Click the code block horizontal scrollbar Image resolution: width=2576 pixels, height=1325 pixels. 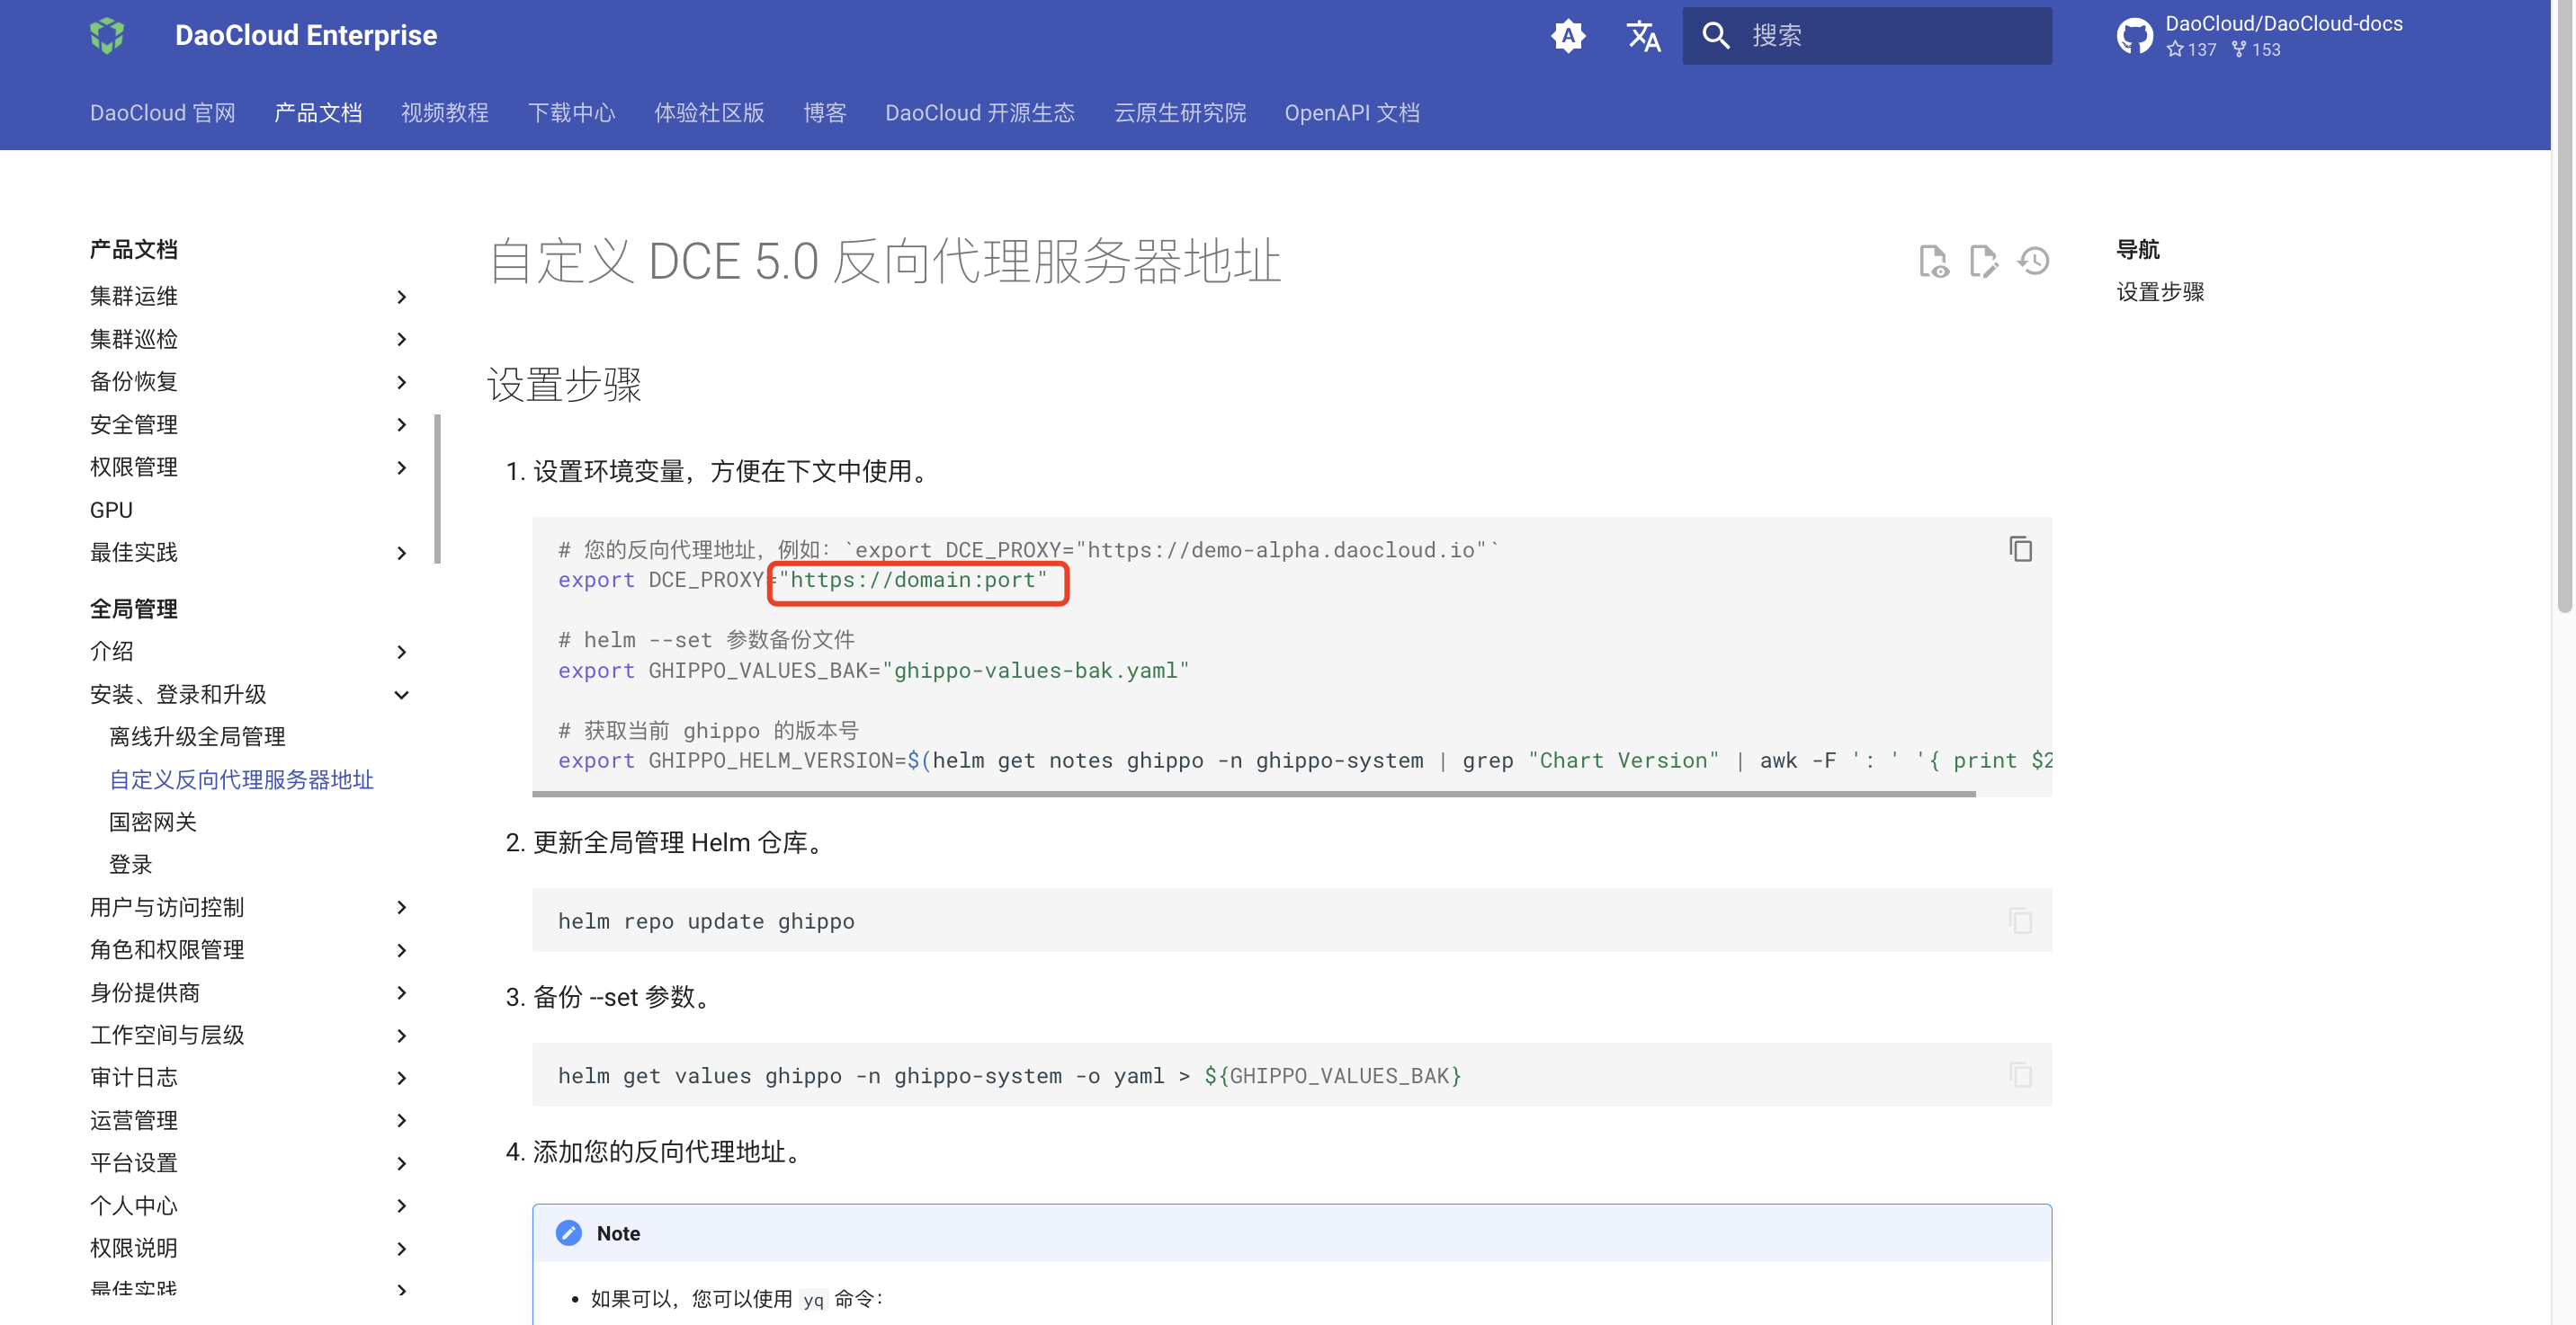click(1254, 795)
